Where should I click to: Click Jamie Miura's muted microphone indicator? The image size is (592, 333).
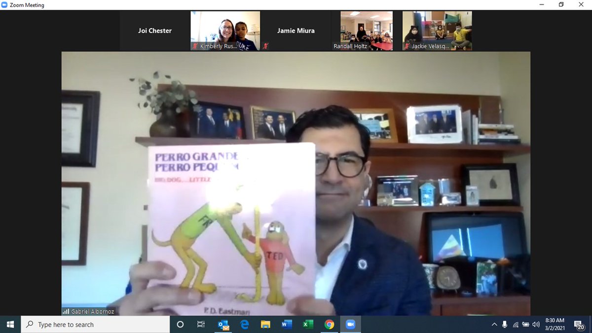[265, 46]
